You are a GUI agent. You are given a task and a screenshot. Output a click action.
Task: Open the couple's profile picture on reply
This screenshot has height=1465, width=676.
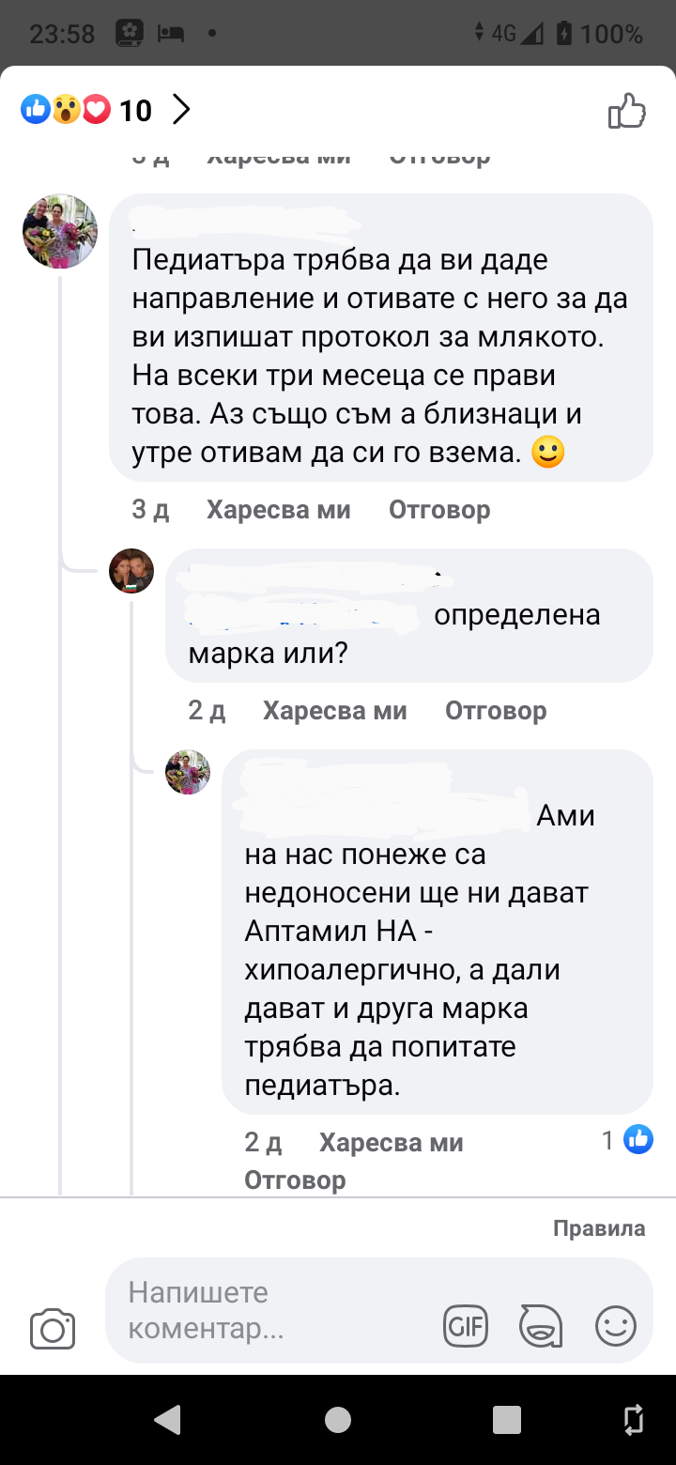[131, 571]
